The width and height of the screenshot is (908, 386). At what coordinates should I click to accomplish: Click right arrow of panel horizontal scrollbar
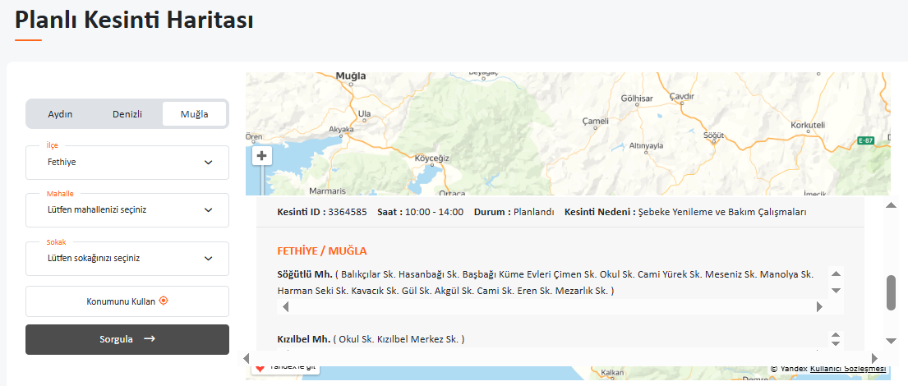click(x=874, y=357)
